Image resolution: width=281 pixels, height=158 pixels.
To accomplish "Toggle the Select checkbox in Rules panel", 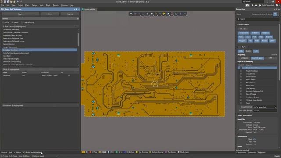I will tap(3, 22).
